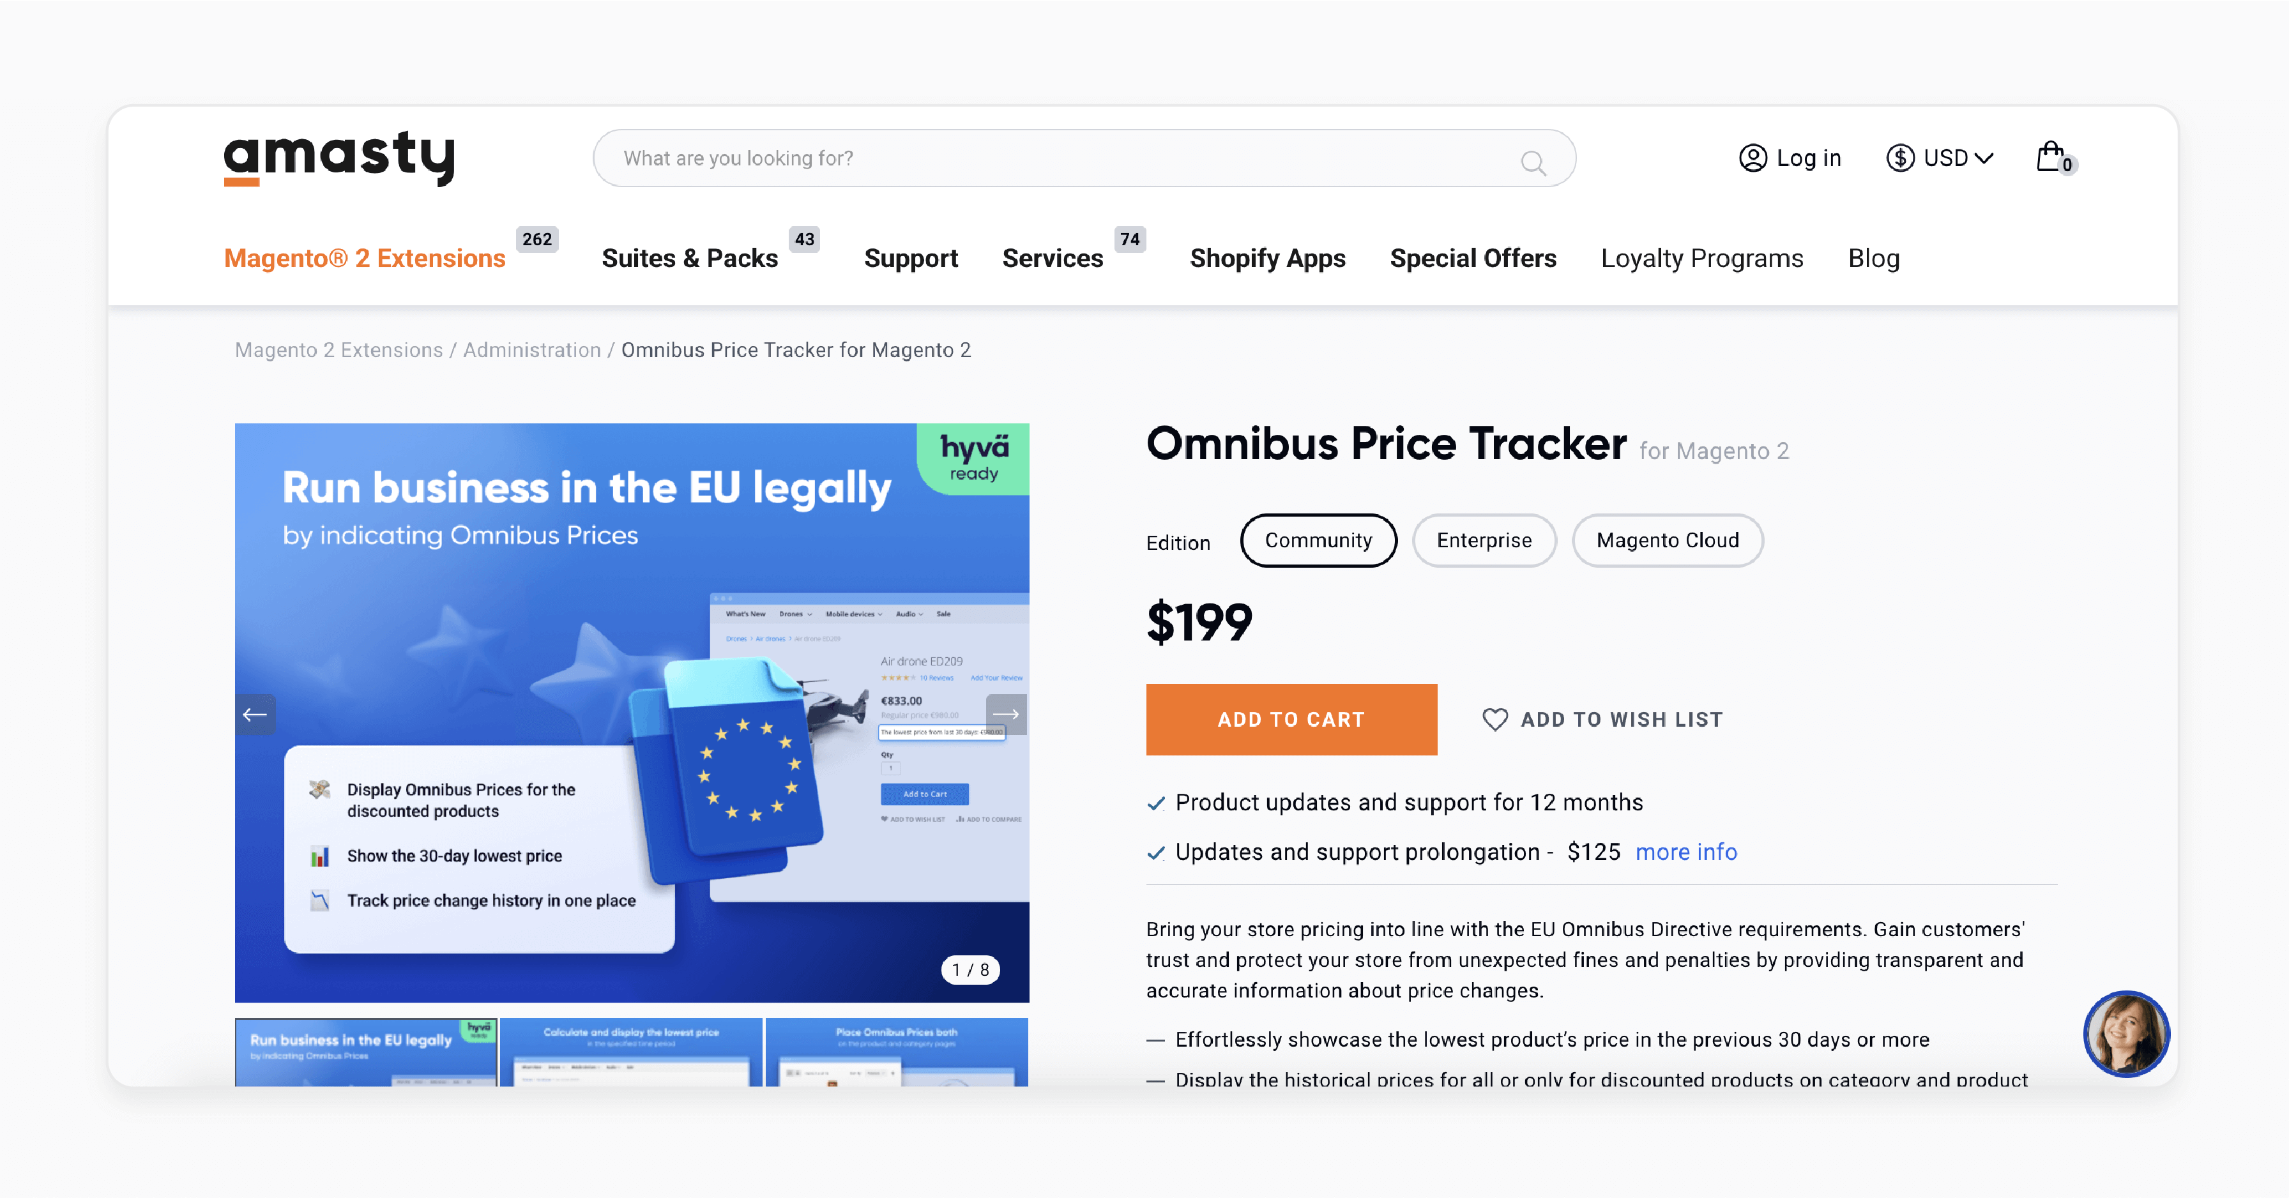Click the search input field
The width and height of the screenshot is (2289, 1198).
(1084, 158)
